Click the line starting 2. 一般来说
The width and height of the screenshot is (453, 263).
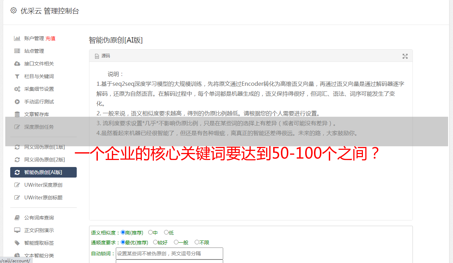click(208, 114)
